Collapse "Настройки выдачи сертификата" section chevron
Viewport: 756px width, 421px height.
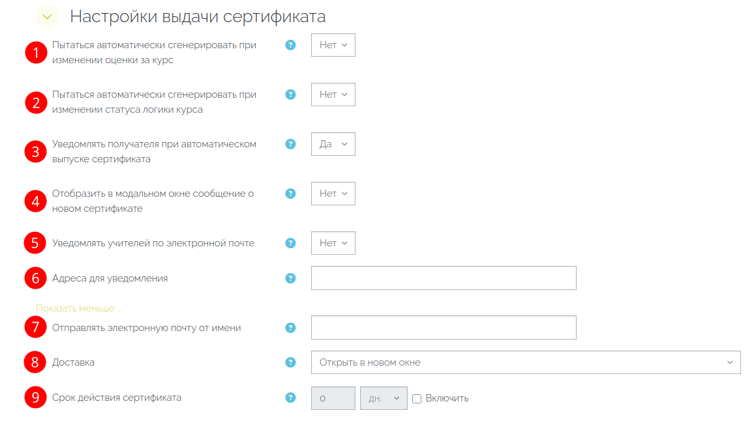click(x=47, y=16)
